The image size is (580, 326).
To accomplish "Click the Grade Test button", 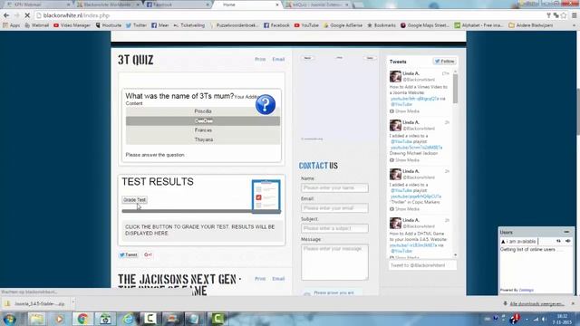I will pyautogui.click(x=135, y=200).
